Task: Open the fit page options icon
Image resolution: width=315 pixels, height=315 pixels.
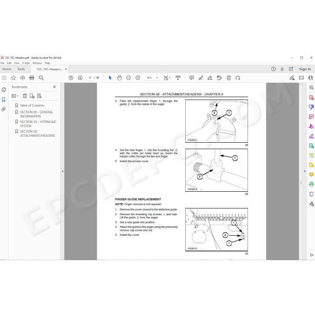Action: point(167,78)
